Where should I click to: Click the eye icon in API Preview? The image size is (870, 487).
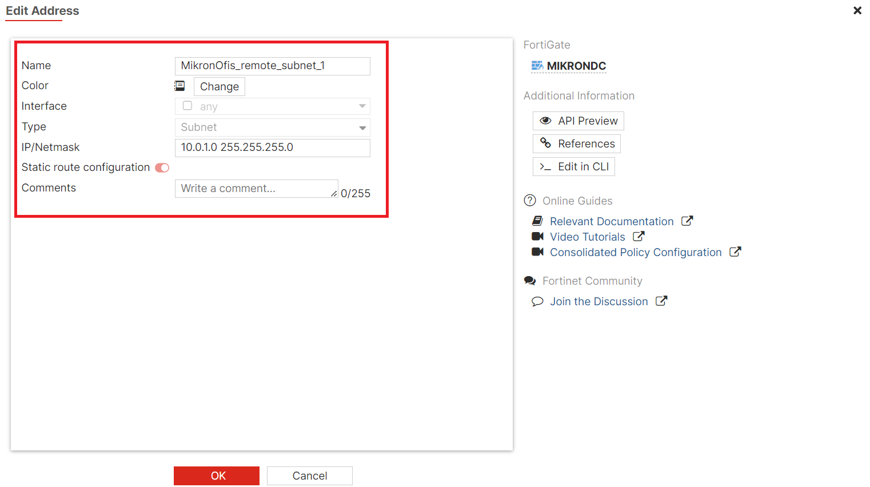(x=546, y=121)
